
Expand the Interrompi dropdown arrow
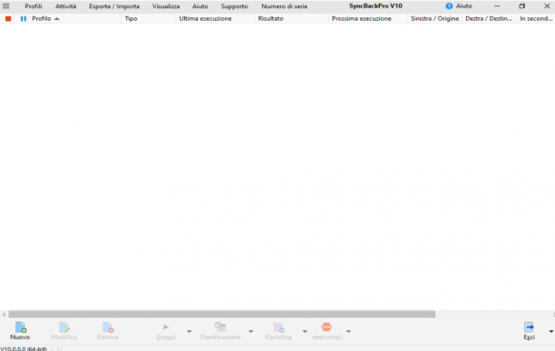click(348, 332)
